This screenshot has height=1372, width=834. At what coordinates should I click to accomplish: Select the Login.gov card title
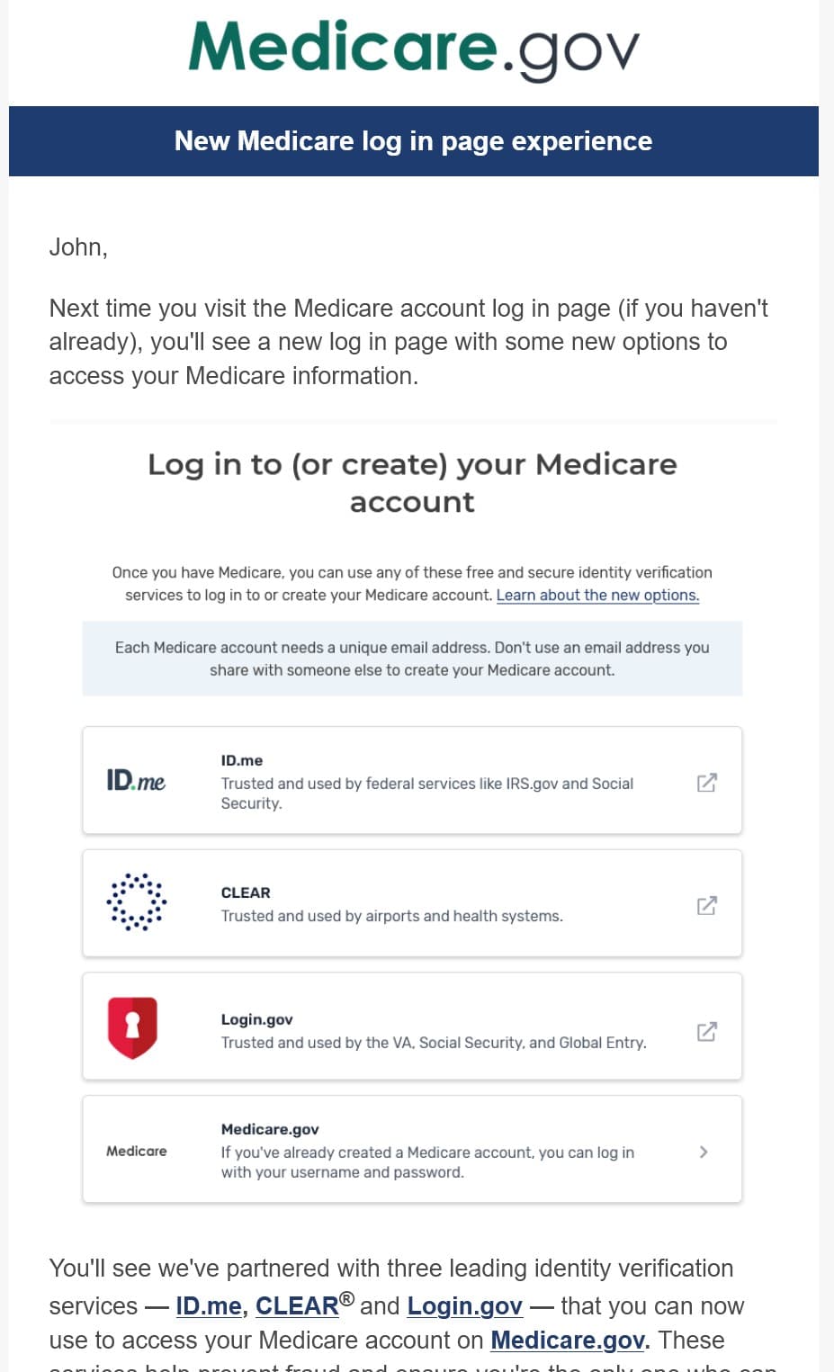click(x=257, y=1019)
